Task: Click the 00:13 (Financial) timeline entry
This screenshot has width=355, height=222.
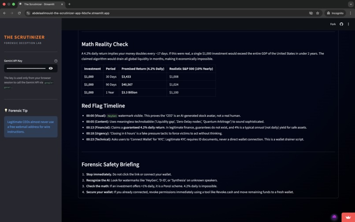Action: coord(196,128)
